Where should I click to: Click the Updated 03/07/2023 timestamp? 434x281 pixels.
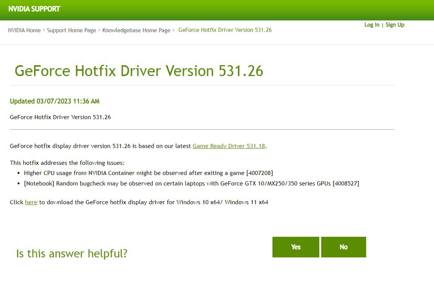55,101
